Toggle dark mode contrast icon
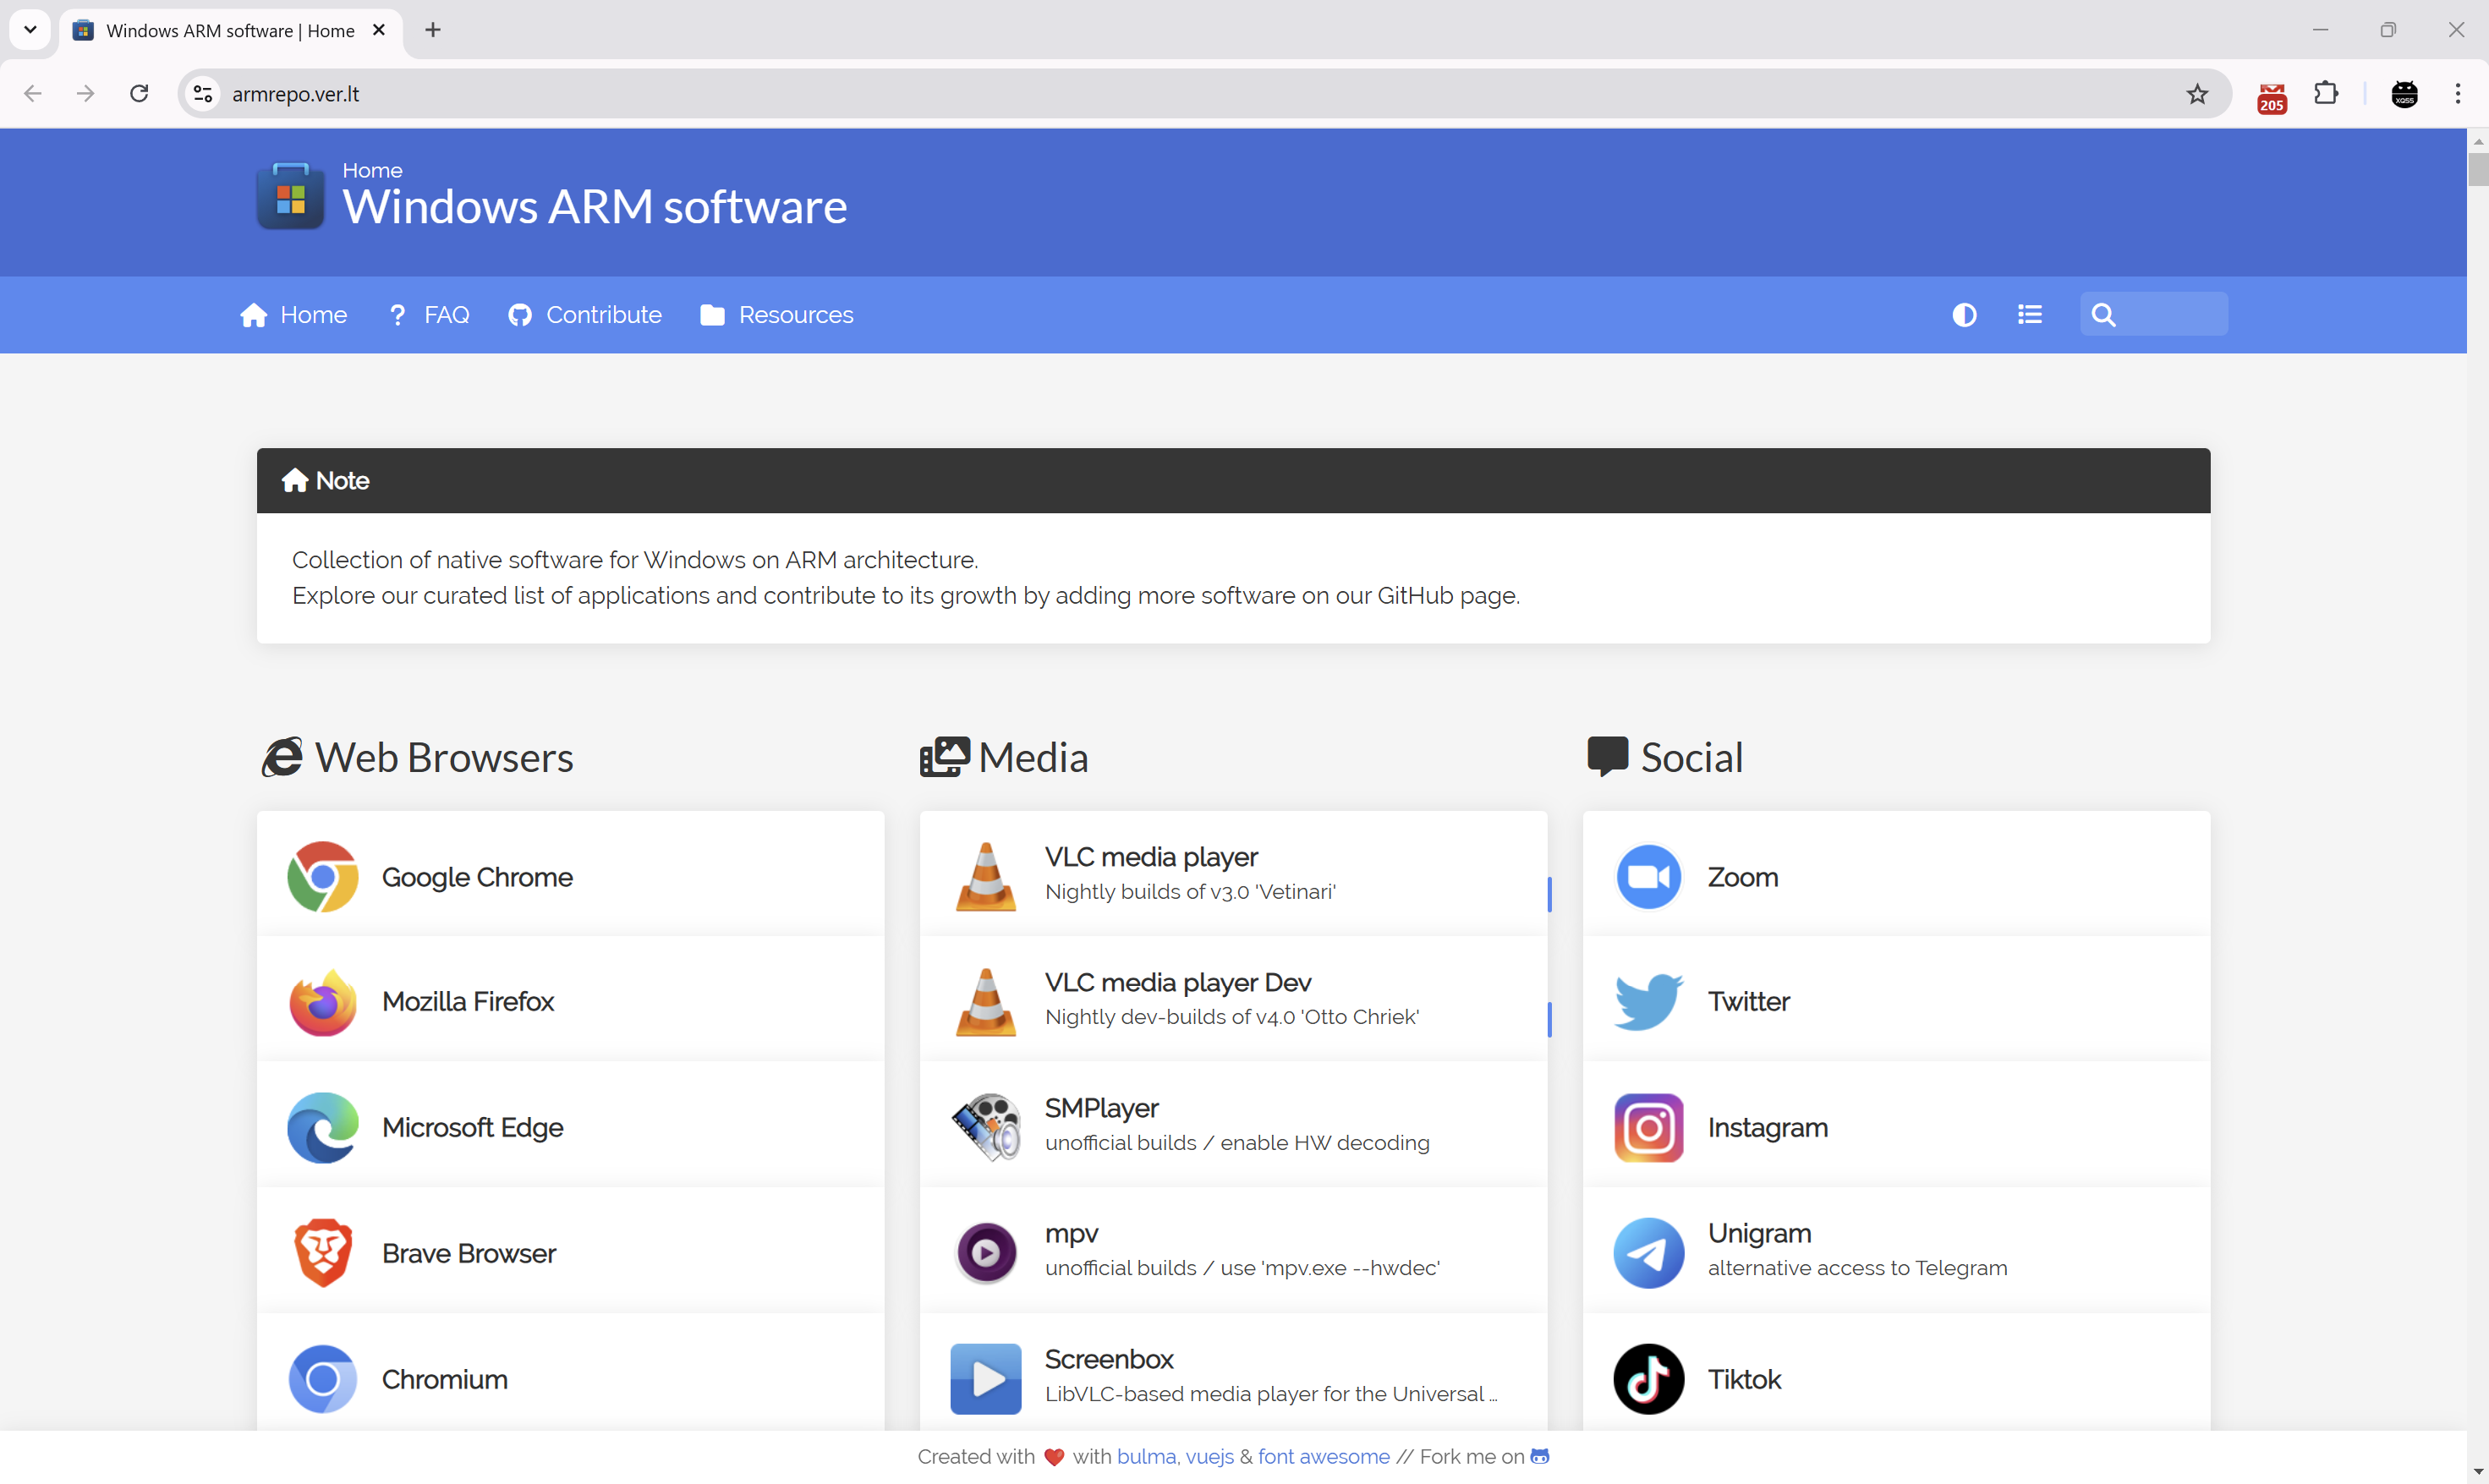Screen dimensions: 2489x1484 [1964, 315]
